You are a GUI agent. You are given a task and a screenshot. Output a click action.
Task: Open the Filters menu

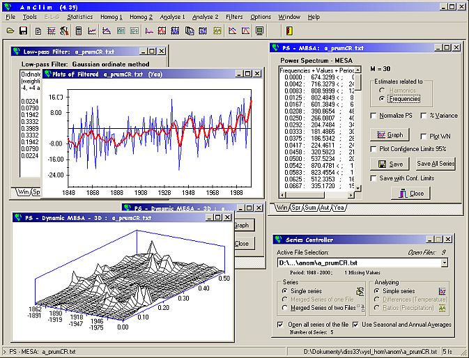tap(234, 17)
